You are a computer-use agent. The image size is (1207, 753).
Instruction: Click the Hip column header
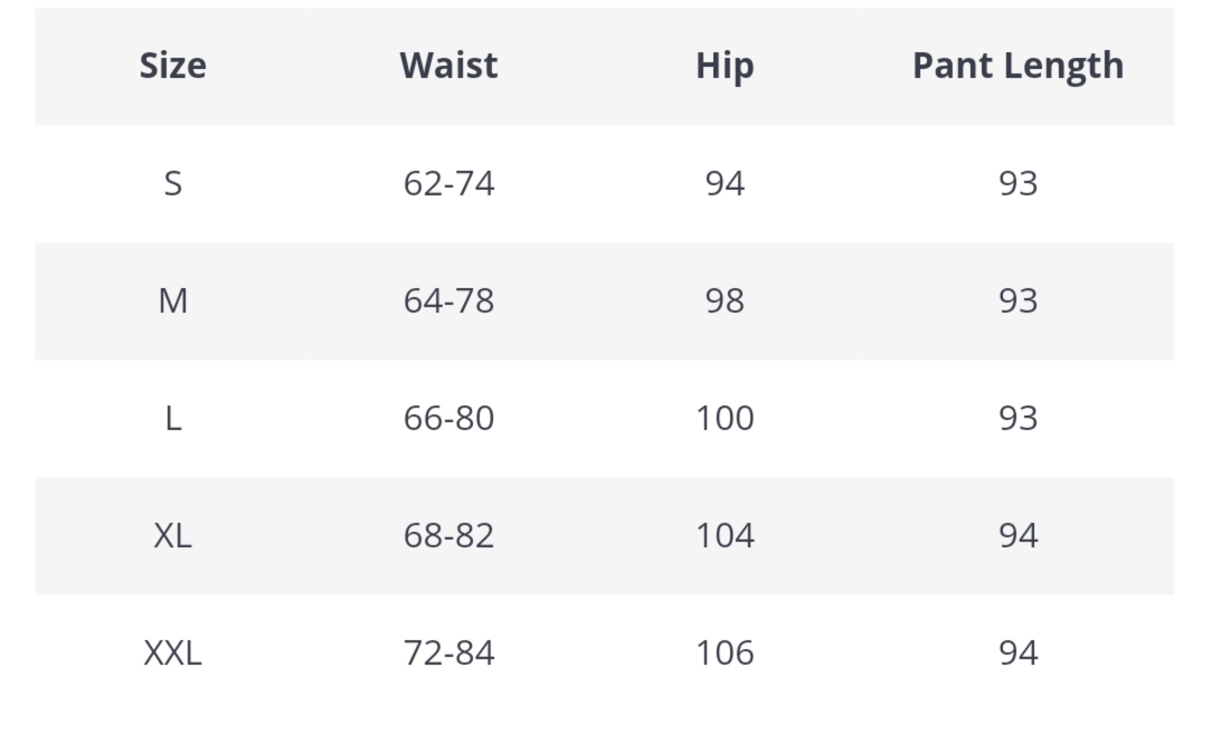pyautogui.click(x=725, y=66)
